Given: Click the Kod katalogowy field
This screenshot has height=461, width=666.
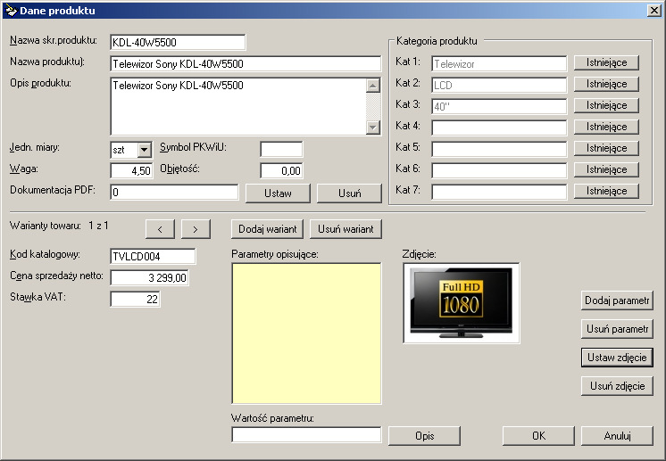Looking at the screenshot, I should [x=153, y=256].
